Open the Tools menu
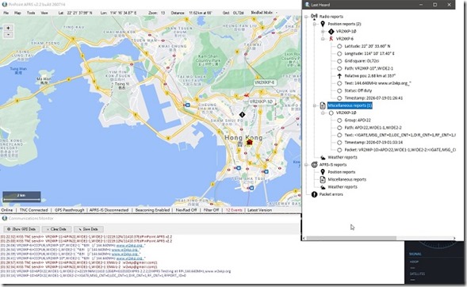The image size is (467, 287). click(31, 13)
